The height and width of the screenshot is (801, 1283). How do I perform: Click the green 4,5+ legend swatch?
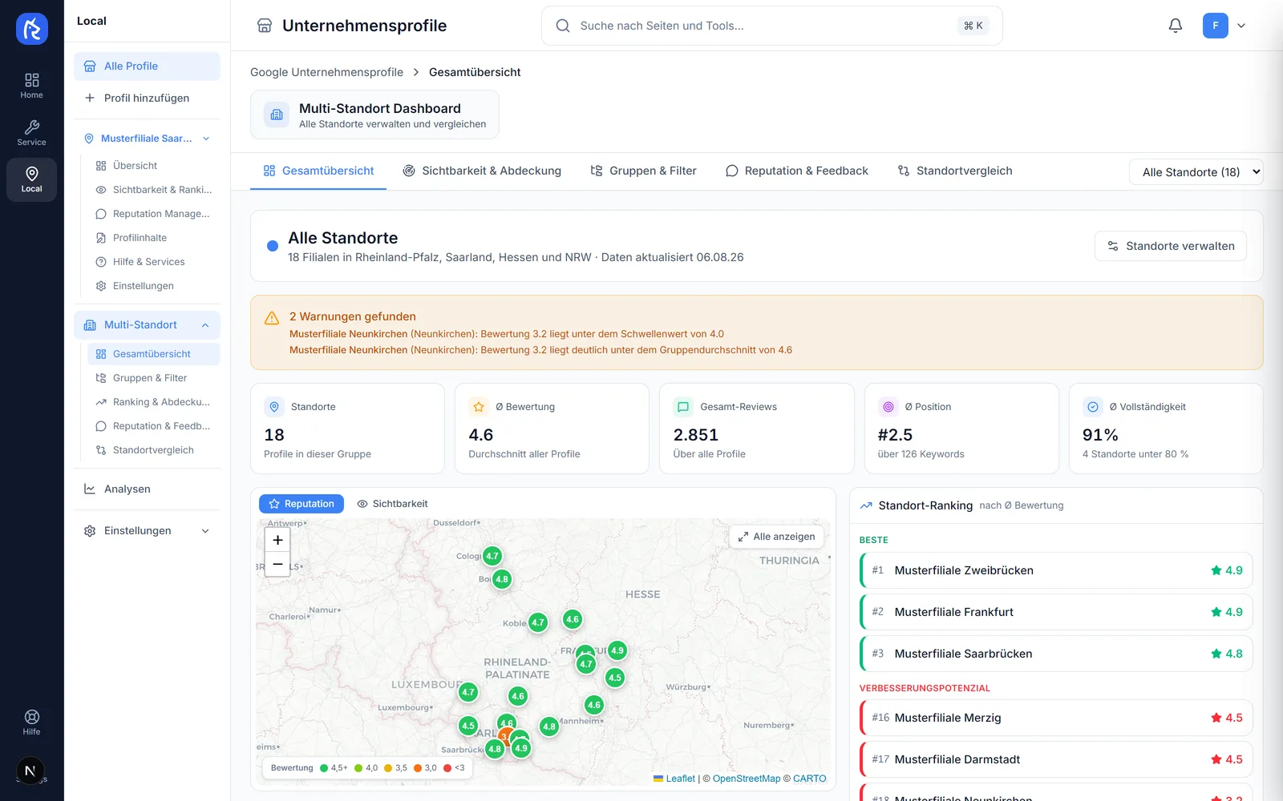[324, 768]
